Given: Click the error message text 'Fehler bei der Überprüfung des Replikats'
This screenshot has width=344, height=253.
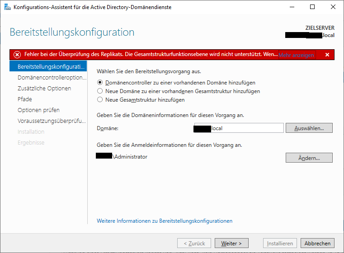Looking at the screenshot, I should tap(73, 54).
